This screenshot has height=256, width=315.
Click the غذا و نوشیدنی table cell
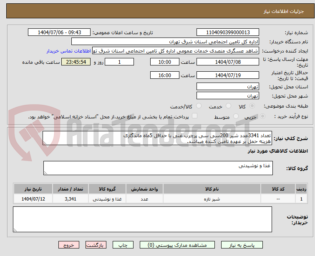tap(107, 199)
